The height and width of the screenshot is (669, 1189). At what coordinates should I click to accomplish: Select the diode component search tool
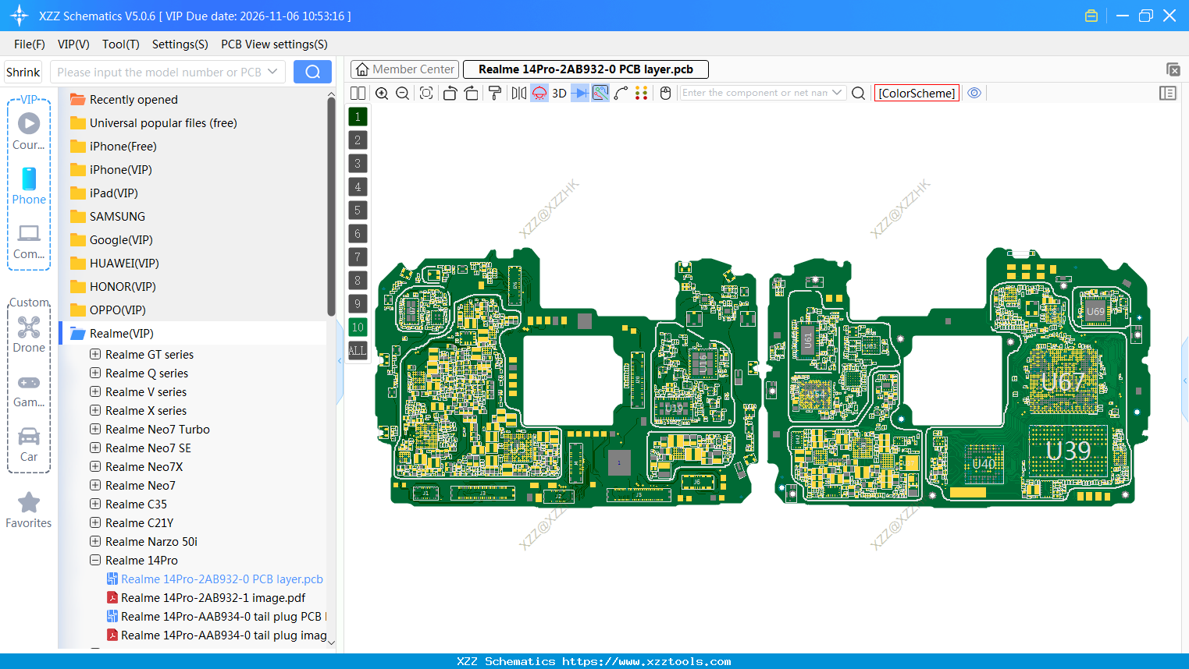point(578,93)
